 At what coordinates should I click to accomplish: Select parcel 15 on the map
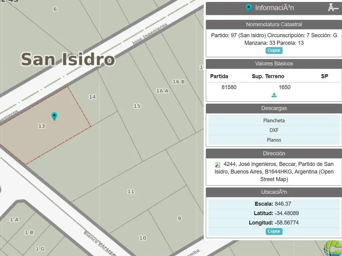click(x=137, y=106)
